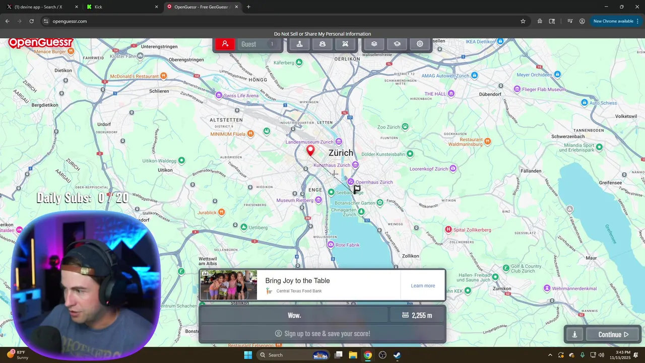The width and height of the screenshot is (645, 363).
Task: Open OpenGuessr settings gear
Action: point(420,44)
